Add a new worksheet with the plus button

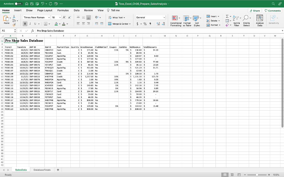tap(58, 170)
